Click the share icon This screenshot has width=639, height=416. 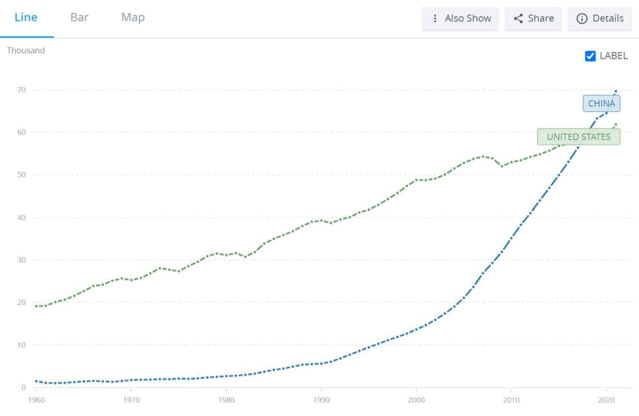click(518, 18)
